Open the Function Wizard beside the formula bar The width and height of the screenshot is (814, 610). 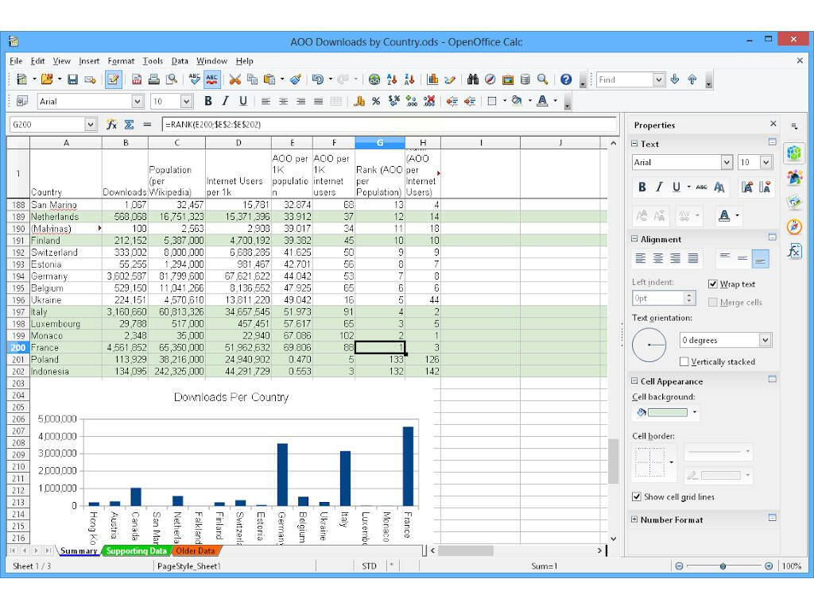[112, 125]
